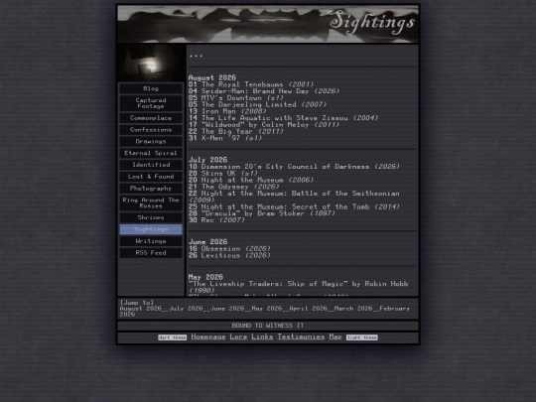Open the Eternal Spiral page

151,153
